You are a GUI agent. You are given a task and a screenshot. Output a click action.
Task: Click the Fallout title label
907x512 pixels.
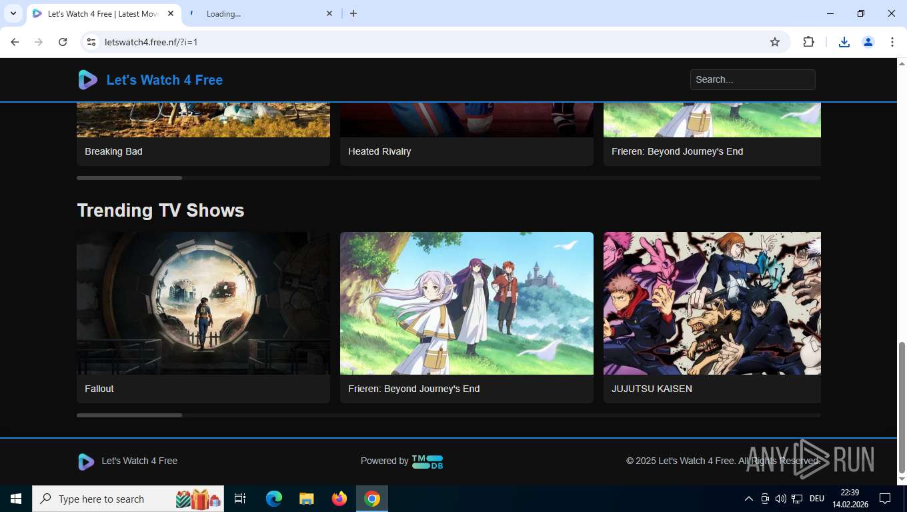point(99,389)
